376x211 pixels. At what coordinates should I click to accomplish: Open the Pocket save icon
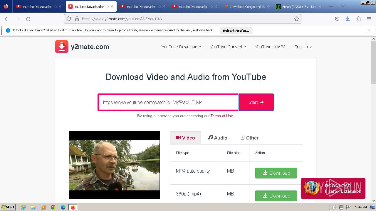click(337, 19)
